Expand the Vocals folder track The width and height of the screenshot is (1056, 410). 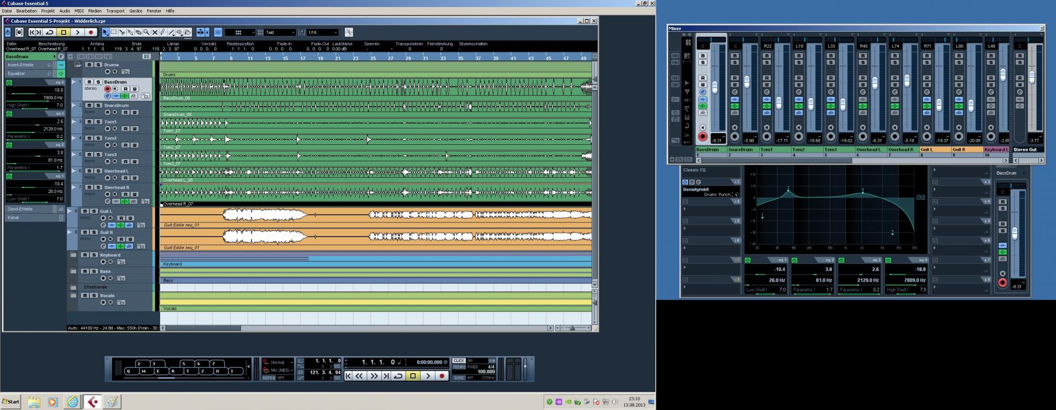[73, 295]
